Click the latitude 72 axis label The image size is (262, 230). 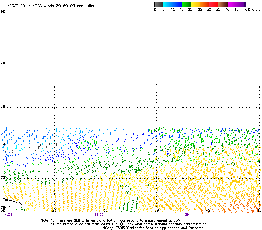coord(3,177)
